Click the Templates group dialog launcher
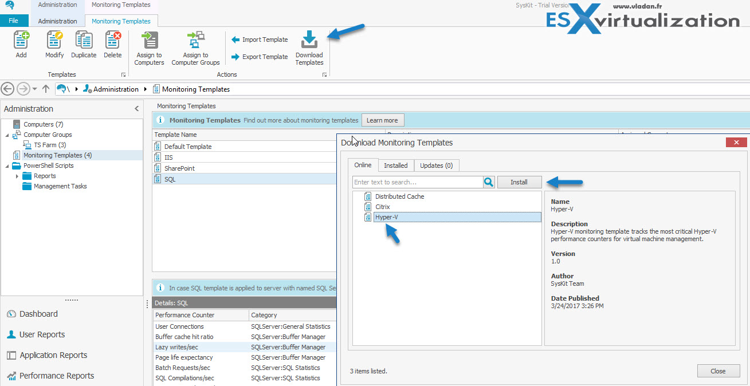The height and width of the screenshot is (386, 750). 123,75
